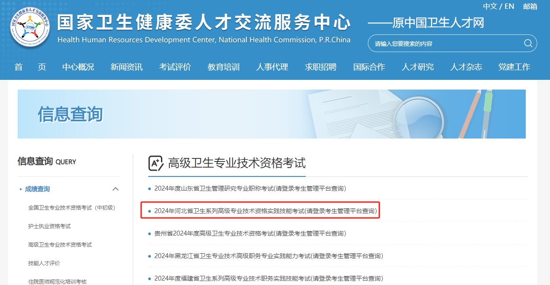Open the 首页 navigation menu
Image resolution: width=550 pixels, height=285 pixels.
(x=30, y=67)
